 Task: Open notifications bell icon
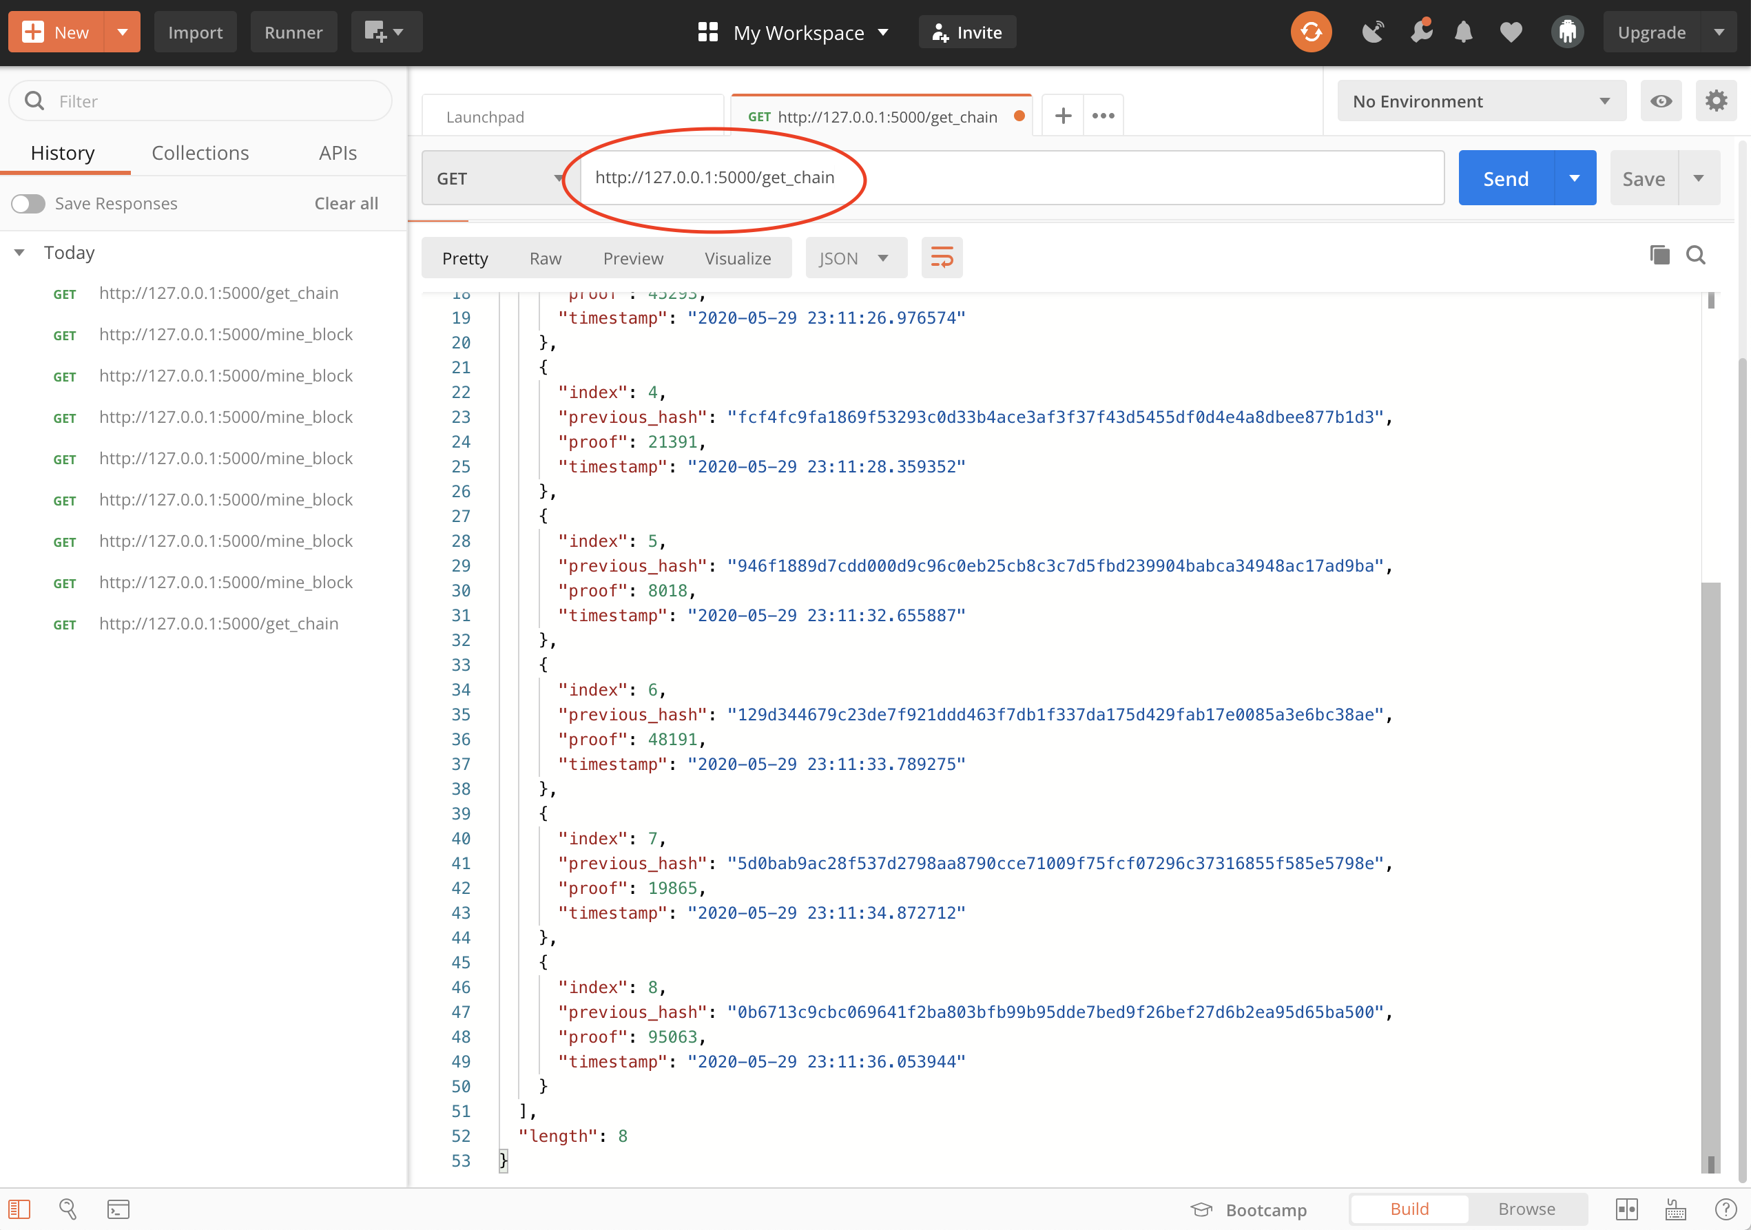tap(1463, 32)
